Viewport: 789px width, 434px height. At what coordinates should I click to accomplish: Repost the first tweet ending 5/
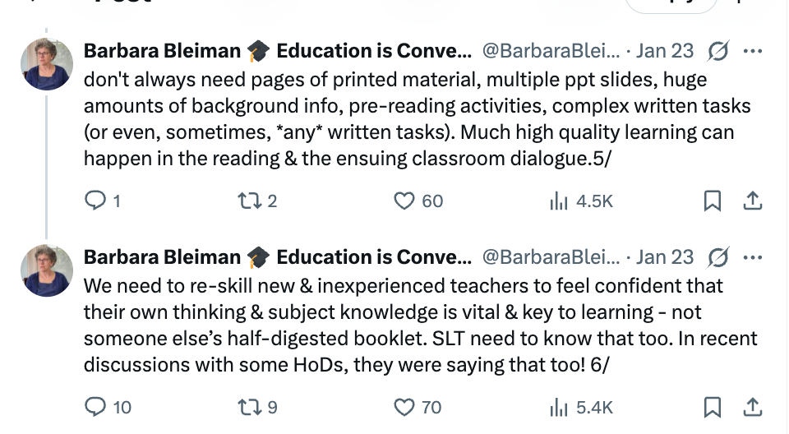click(x=247, y=201)
